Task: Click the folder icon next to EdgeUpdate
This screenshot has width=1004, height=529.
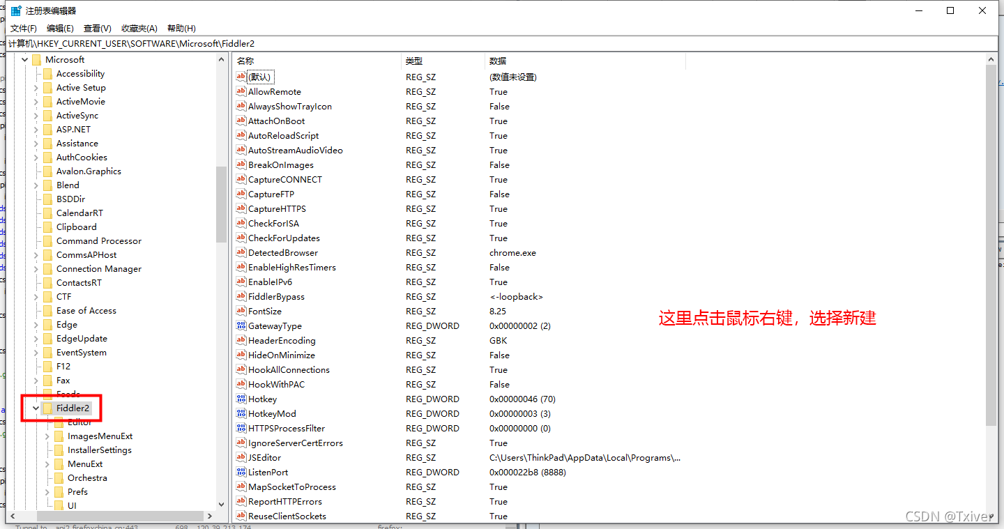Action: [x=47, y=338]
